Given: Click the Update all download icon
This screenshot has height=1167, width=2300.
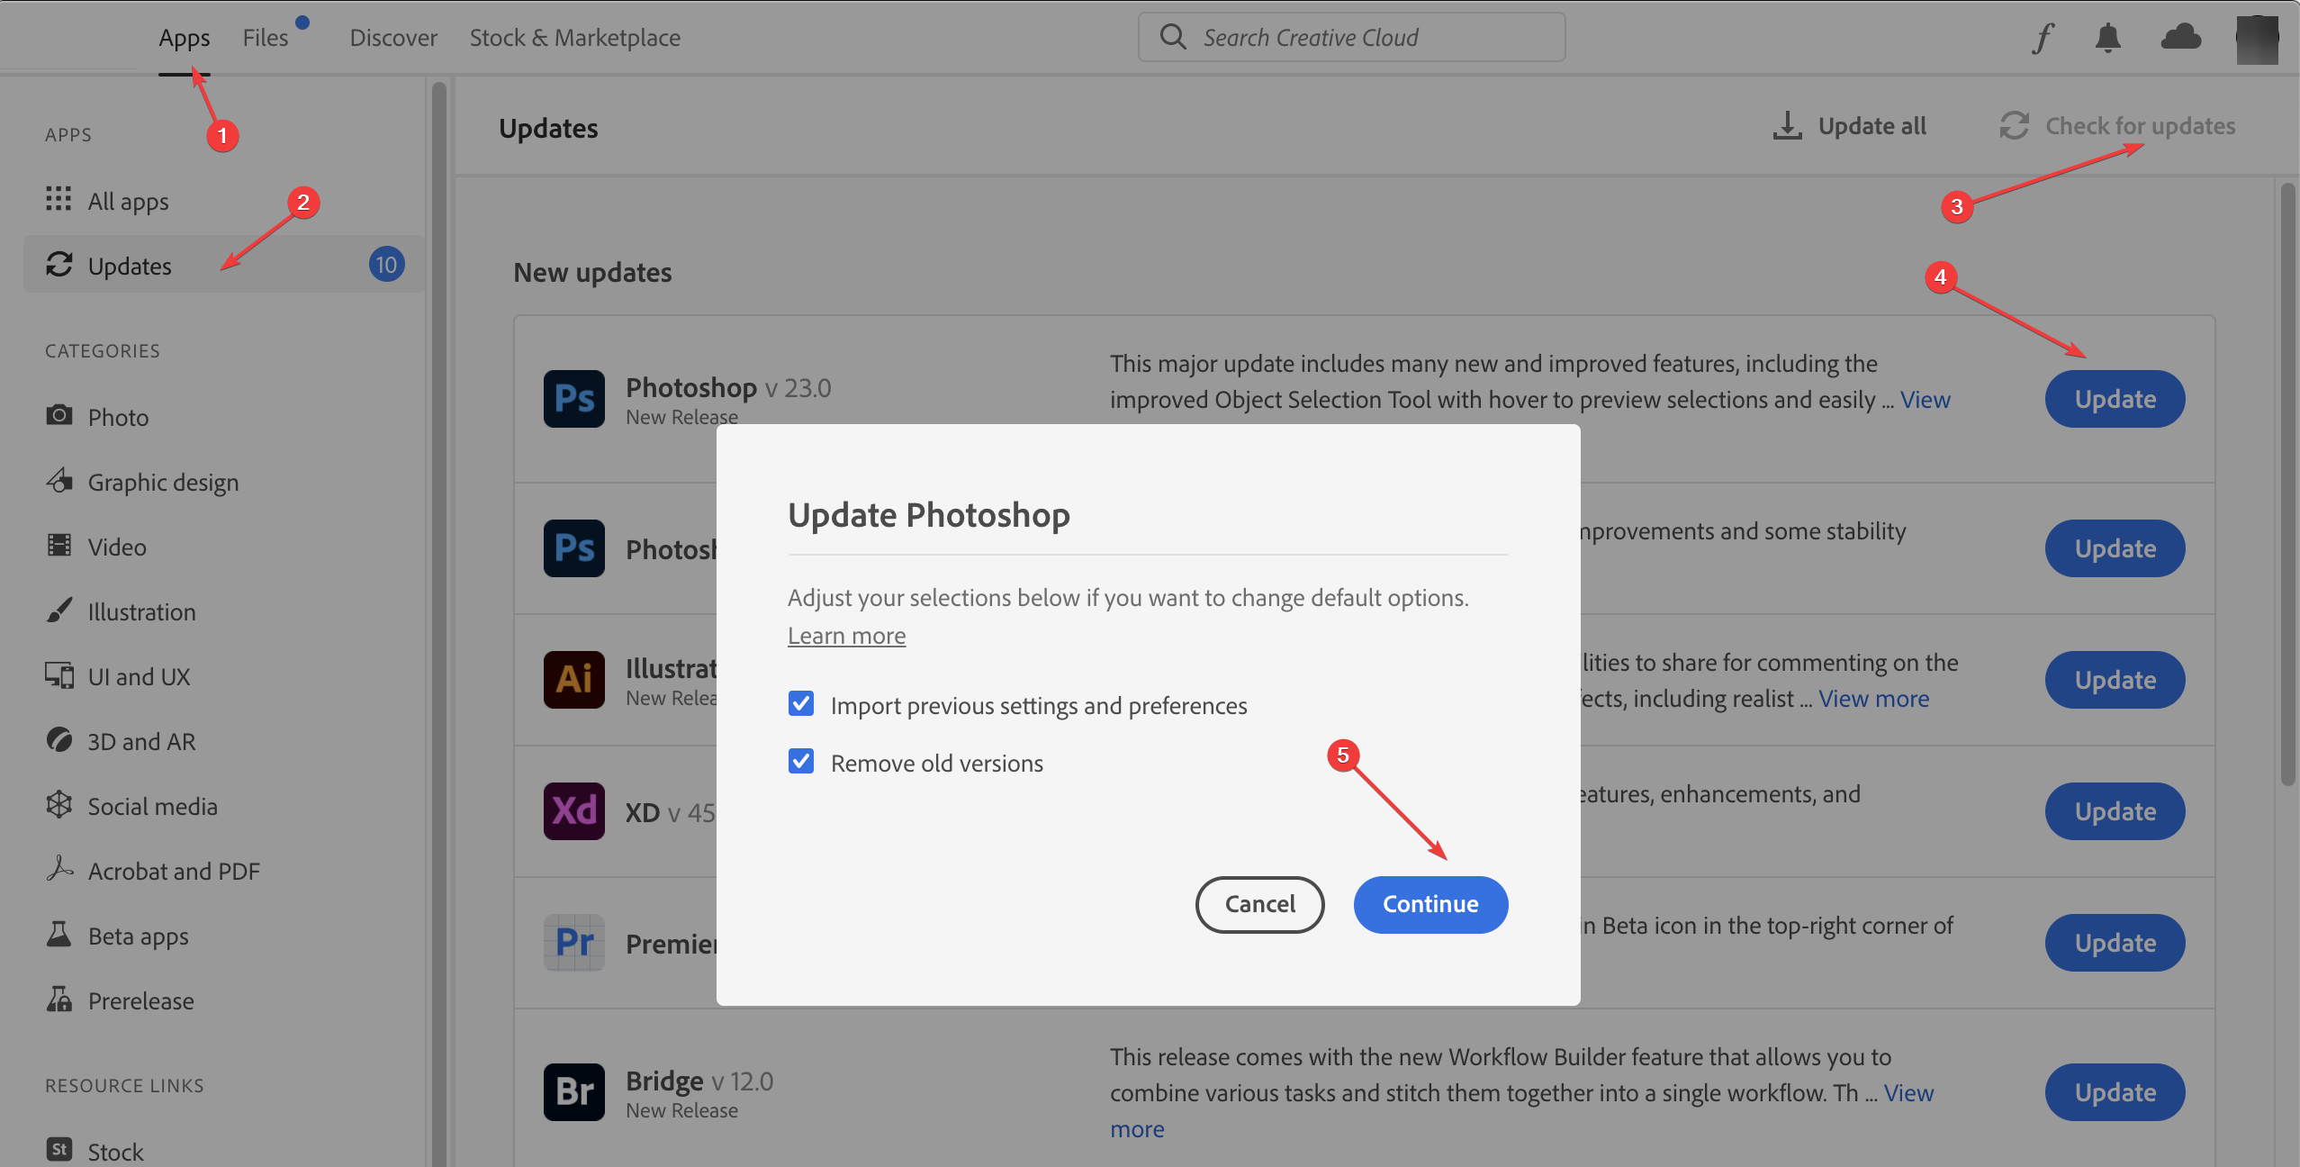Looking at the screenshot, I should (x=1787, y=125).
